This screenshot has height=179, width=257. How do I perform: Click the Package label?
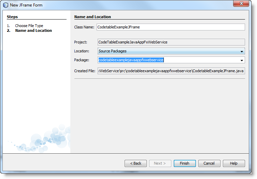(x=82, y=60)
